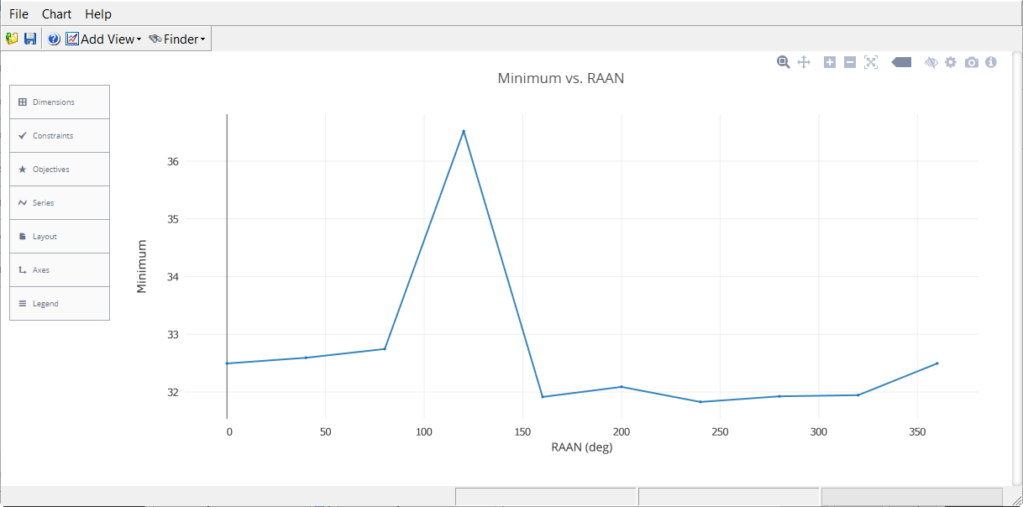Click the info icon in the chart modebar
This screenshot has width=1023, height=507.
(991, 62)
